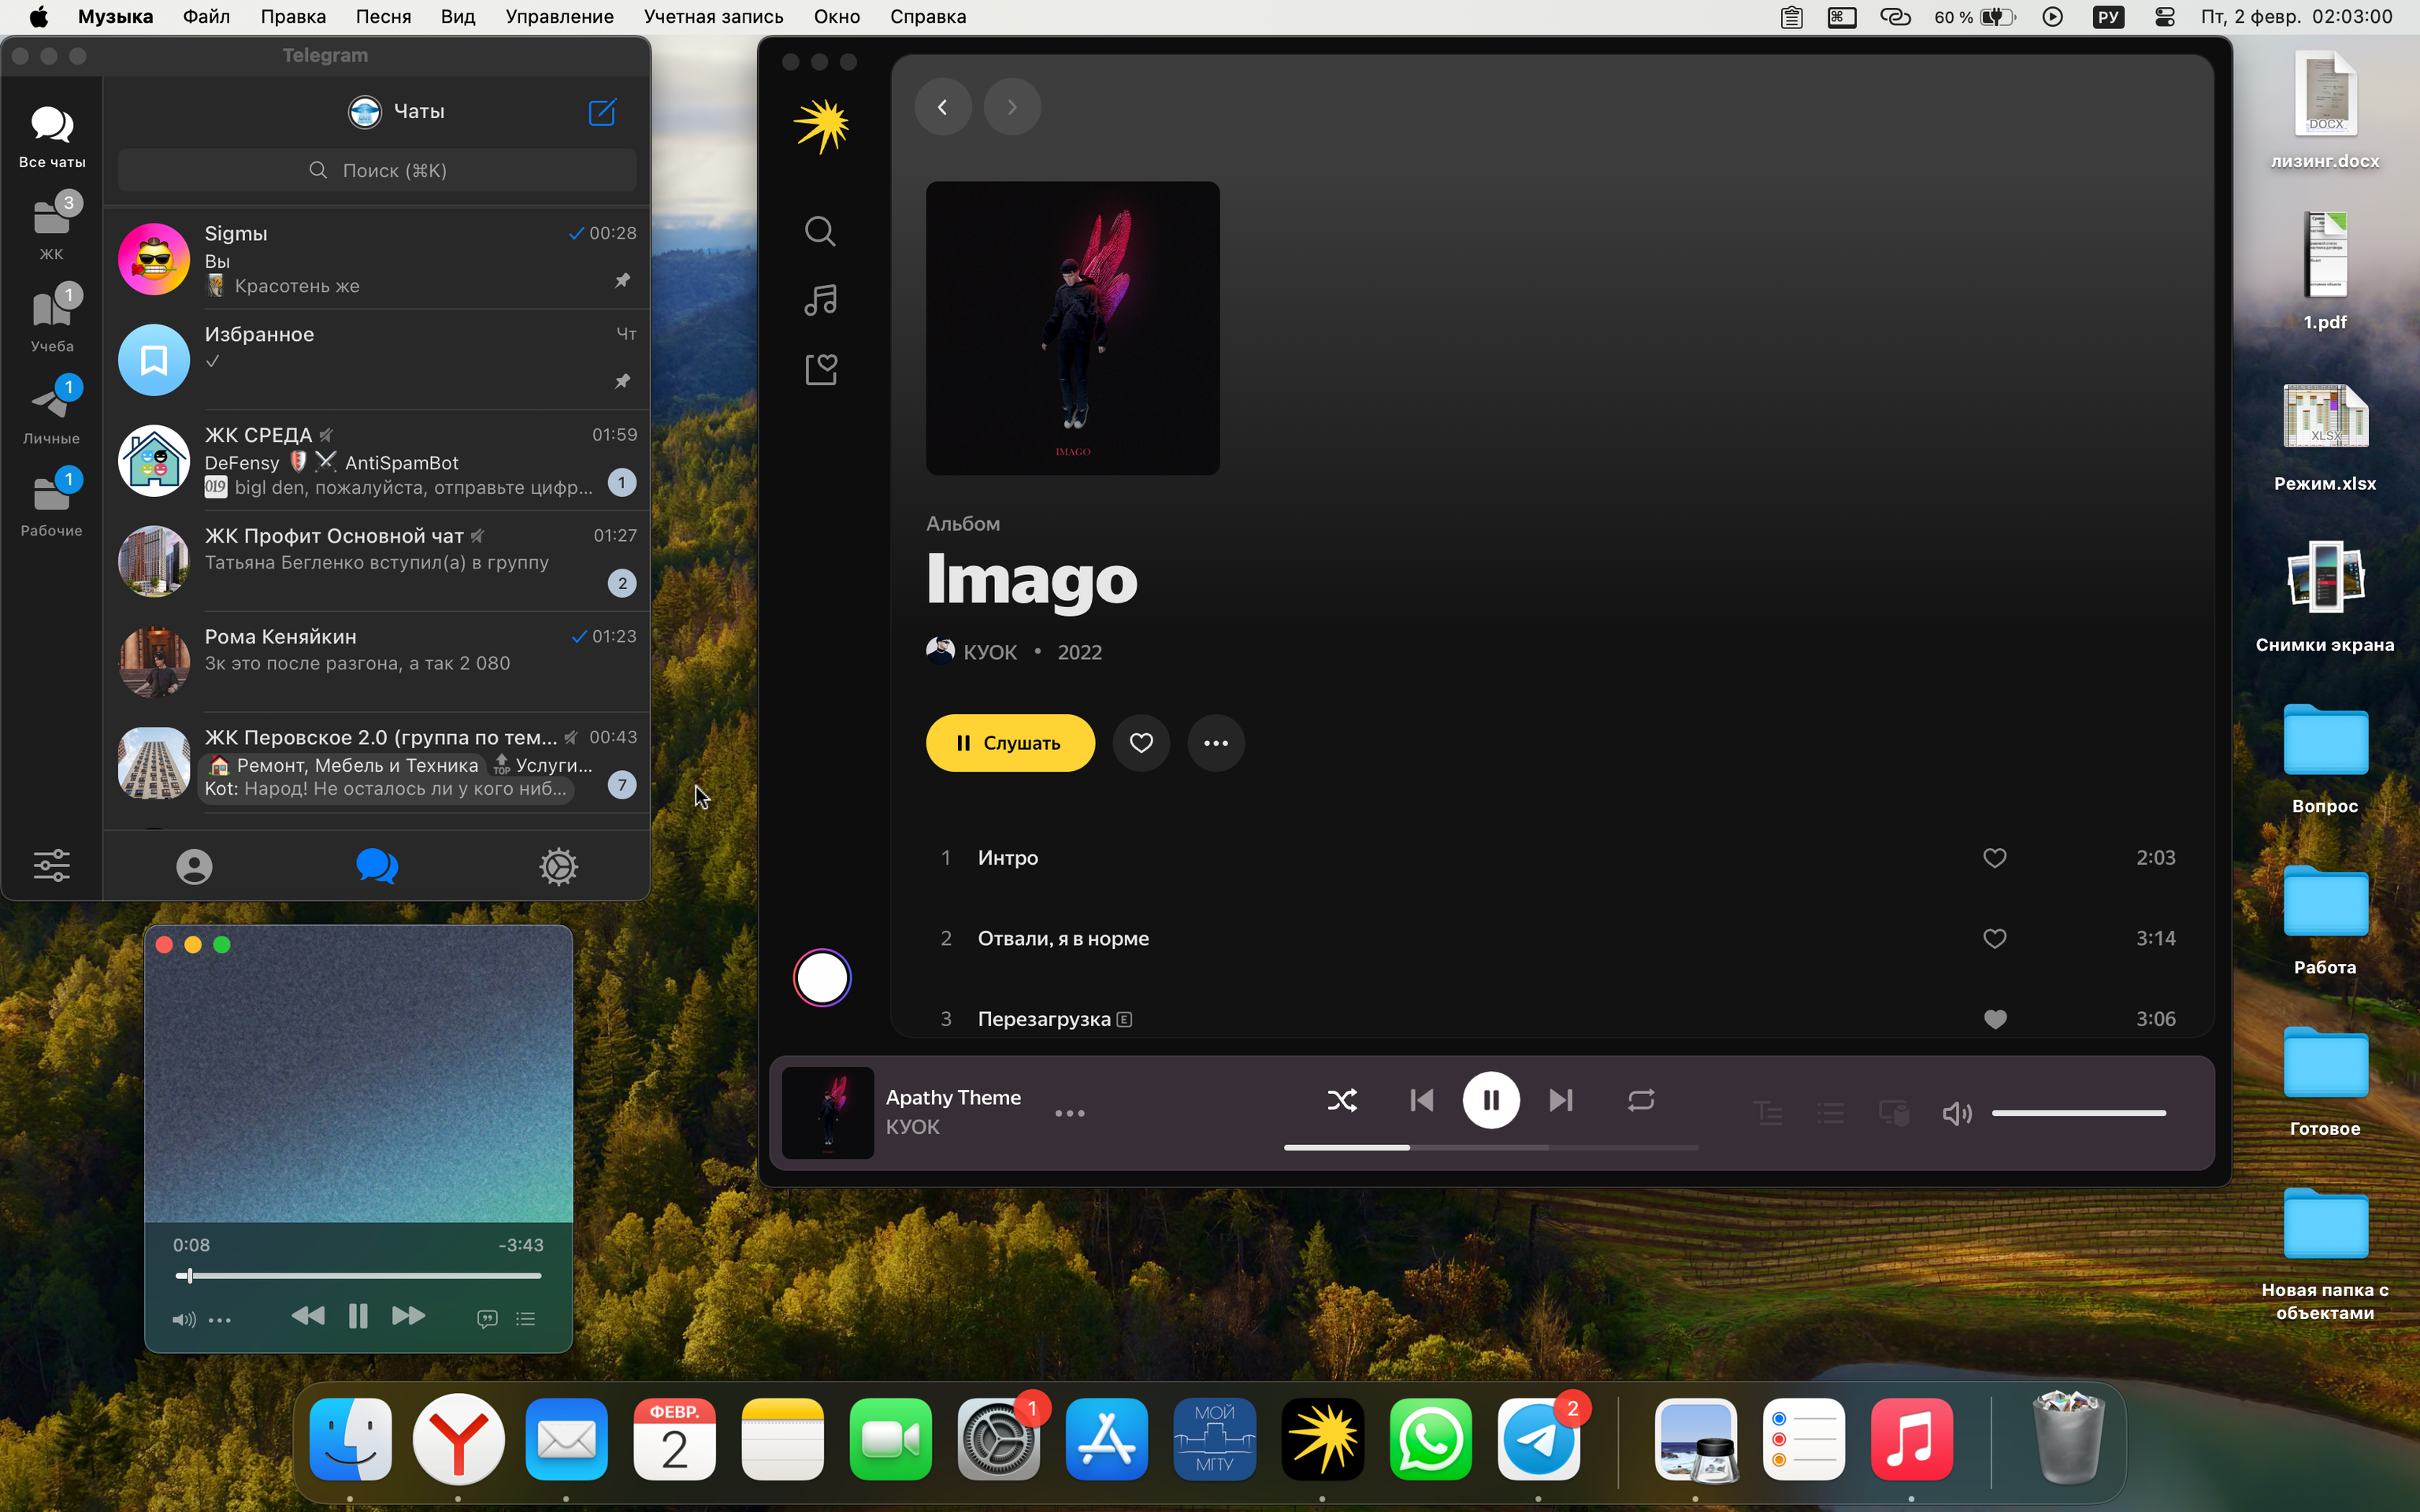
Task: Click Telegram search field Поиск
Action: pyautogui.click(x=377, y=170)
